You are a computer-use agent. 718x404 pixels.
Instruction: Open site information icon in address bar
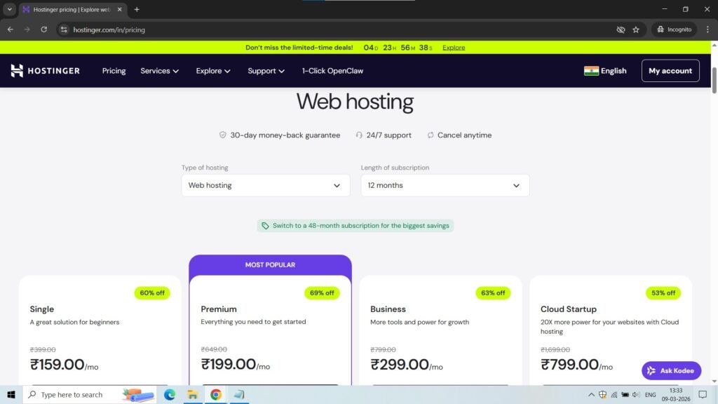click(x=64, y=29)
